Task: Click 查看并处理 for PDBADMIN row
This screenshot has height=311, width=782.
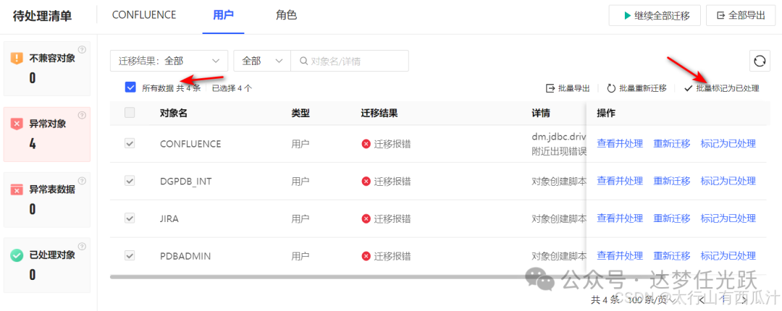Action: pyautogui.click(x=620, y=256)
